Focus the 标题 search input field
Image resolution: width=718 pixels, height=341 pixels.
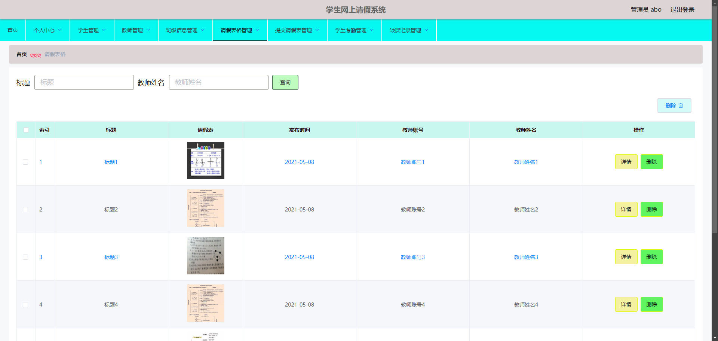84,82
